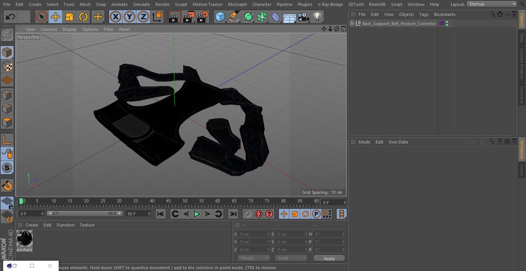
Task: Add a Camera object from toolbar
Action: pos(303,17)
